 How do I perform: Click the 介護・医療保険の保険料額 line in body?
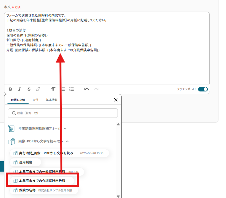(53, 50)
